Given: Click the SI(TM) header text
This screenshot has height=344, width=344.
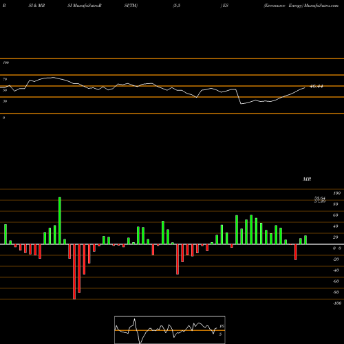Looking at the screenshot, I should click(x=131, y=6).
